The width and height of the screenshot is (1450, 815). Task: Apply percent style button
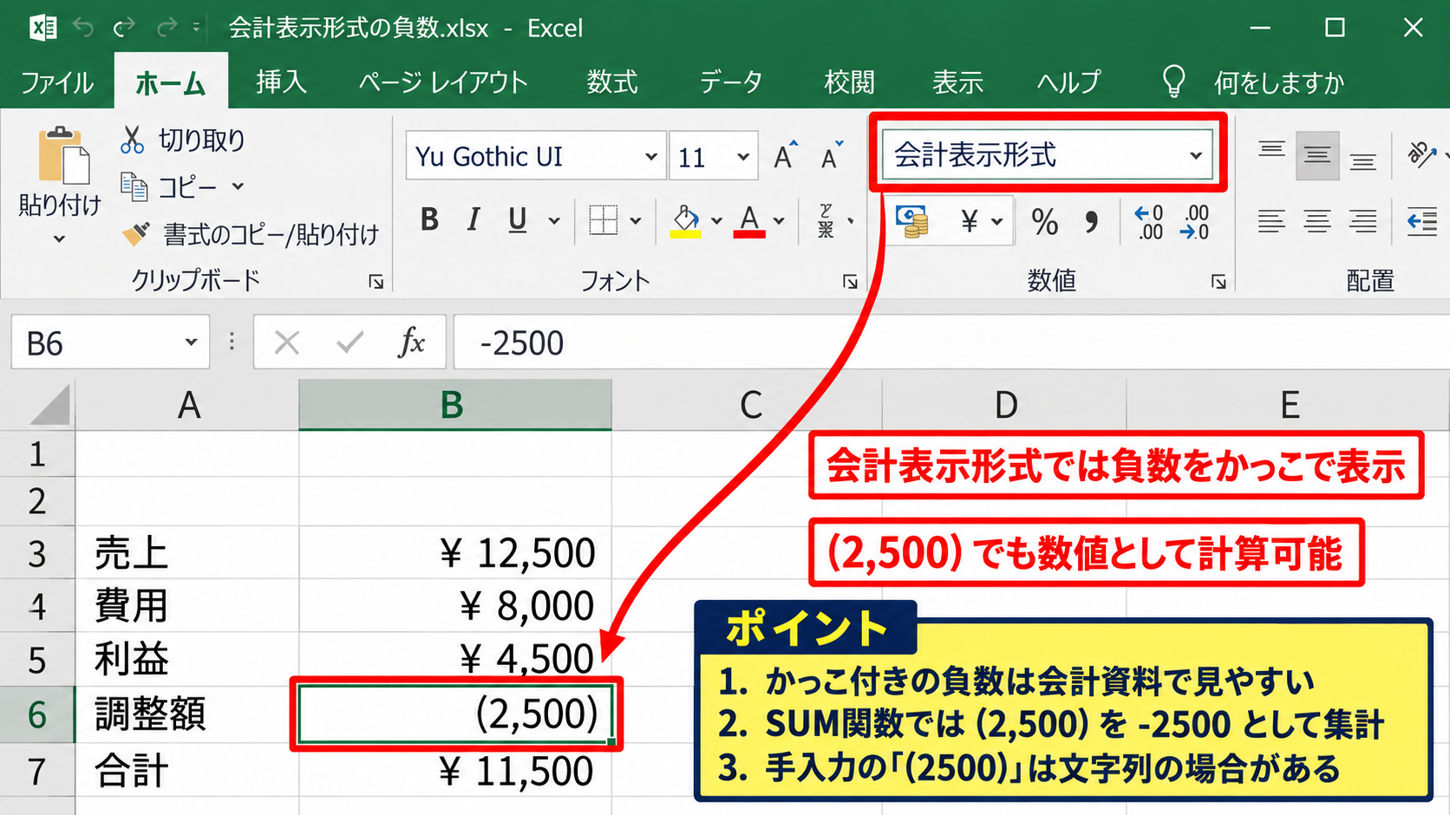coord(1045,222)
